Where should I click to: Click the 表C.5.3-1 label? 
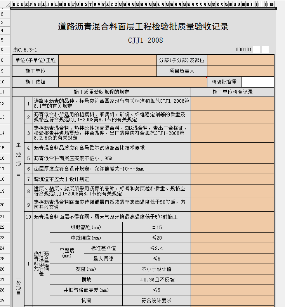[x=25, y=50]
